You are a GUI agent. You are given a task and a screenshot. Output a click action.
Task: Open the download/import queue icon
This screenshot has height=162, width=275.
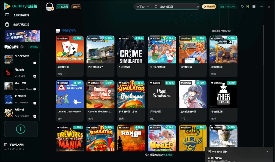pyautogui.click(x=6, y=145)
